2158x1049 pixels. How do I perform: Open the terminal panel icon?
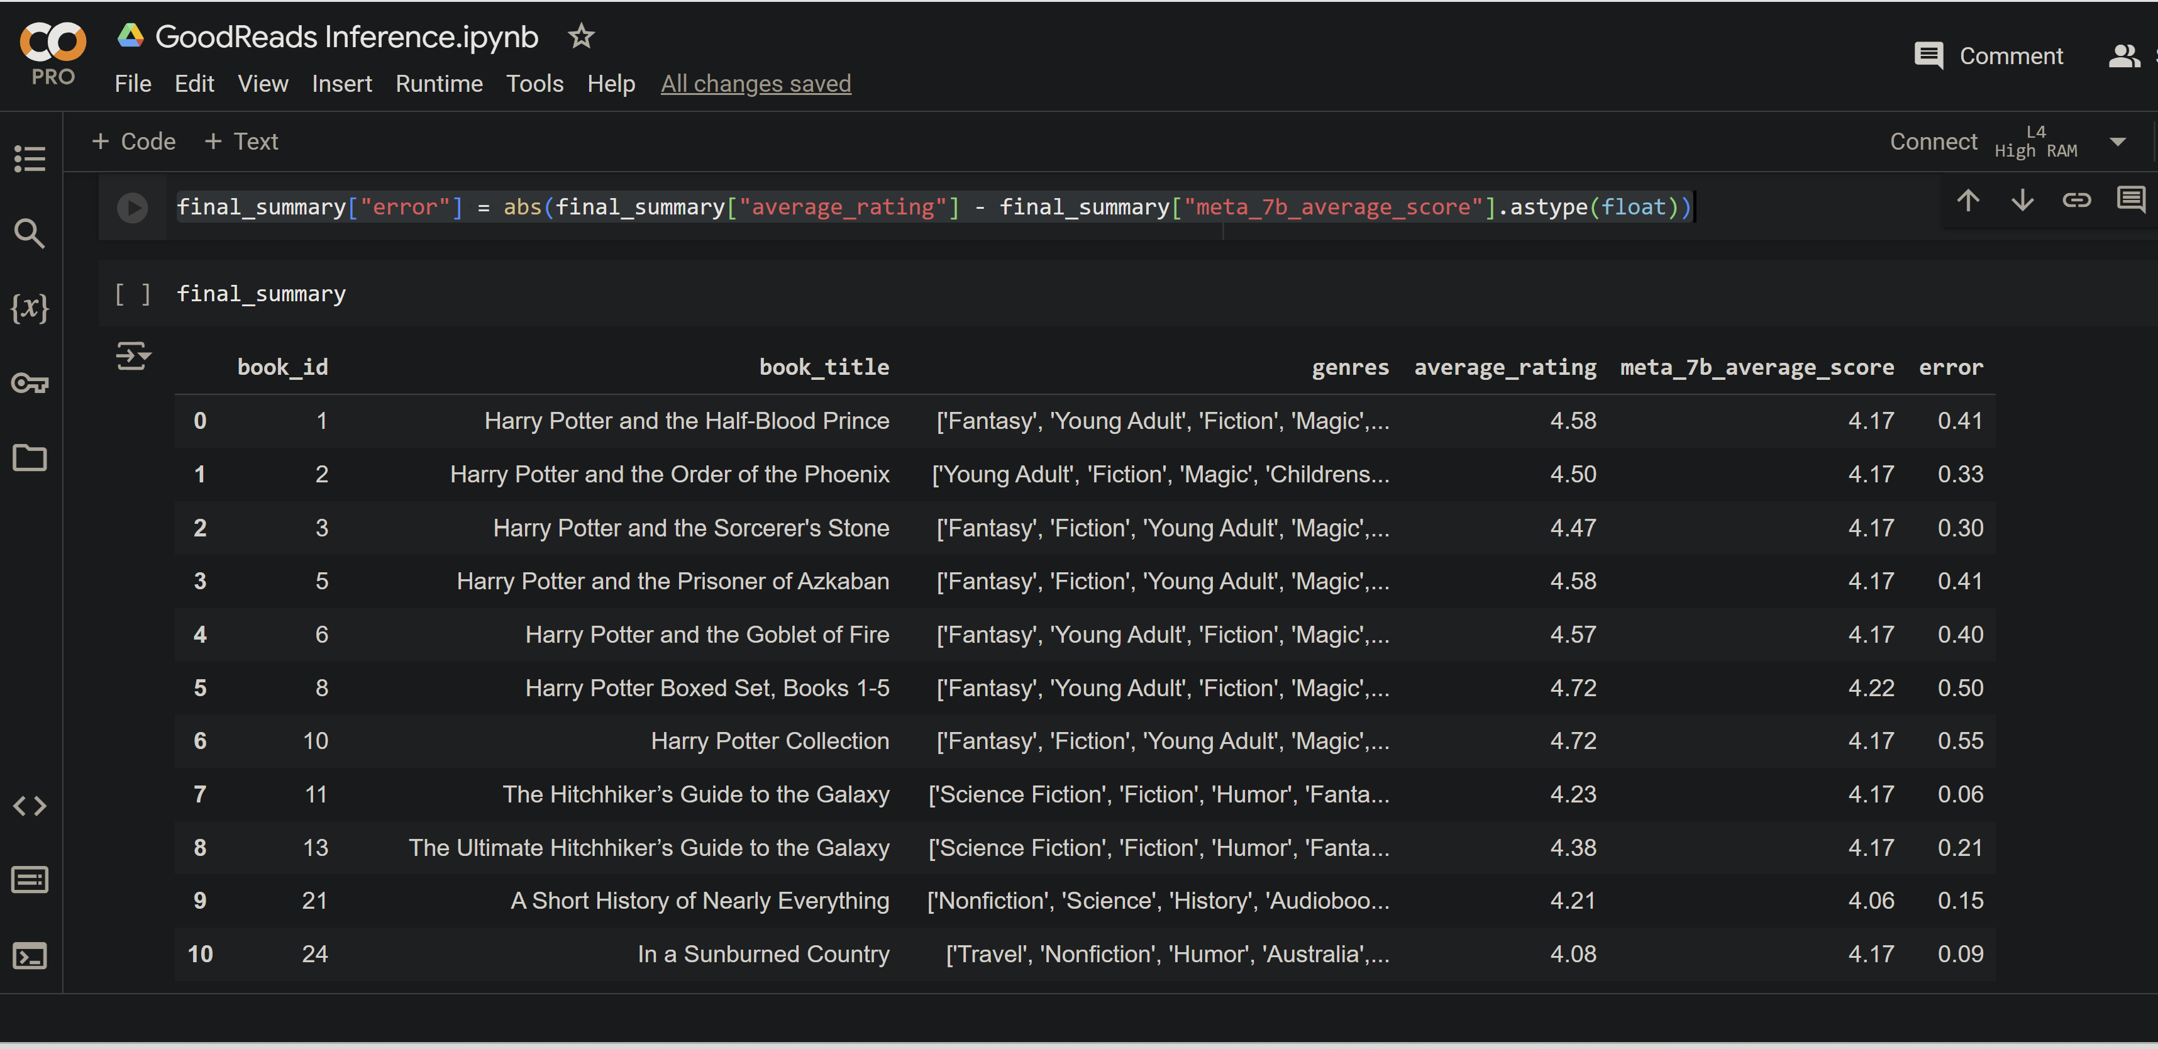point(30,955)
